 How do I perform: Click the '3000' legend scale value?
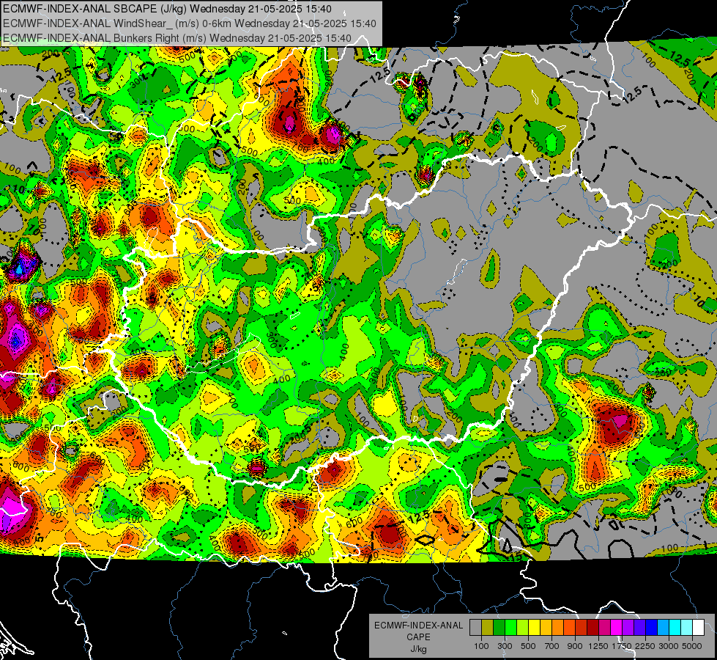pos(669,646)
